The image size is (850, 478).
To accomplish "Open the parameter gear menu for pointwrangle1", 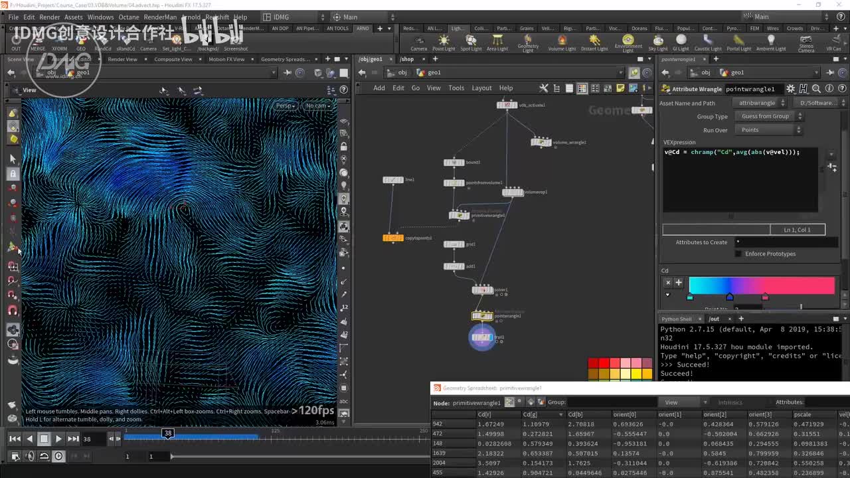I will click(790, 88).
